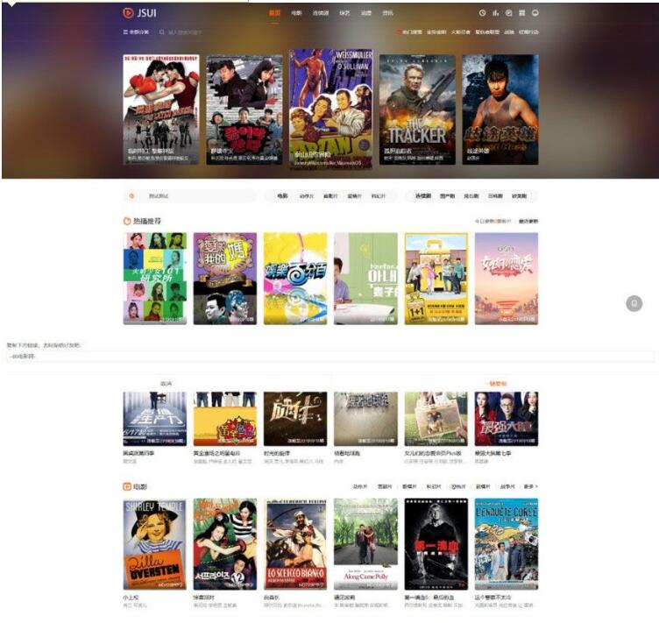This screenshot has width=659, height=623.
Task: Click the 热播推荐 section icon
Action: pyautogui.click(x=127, y=221)
